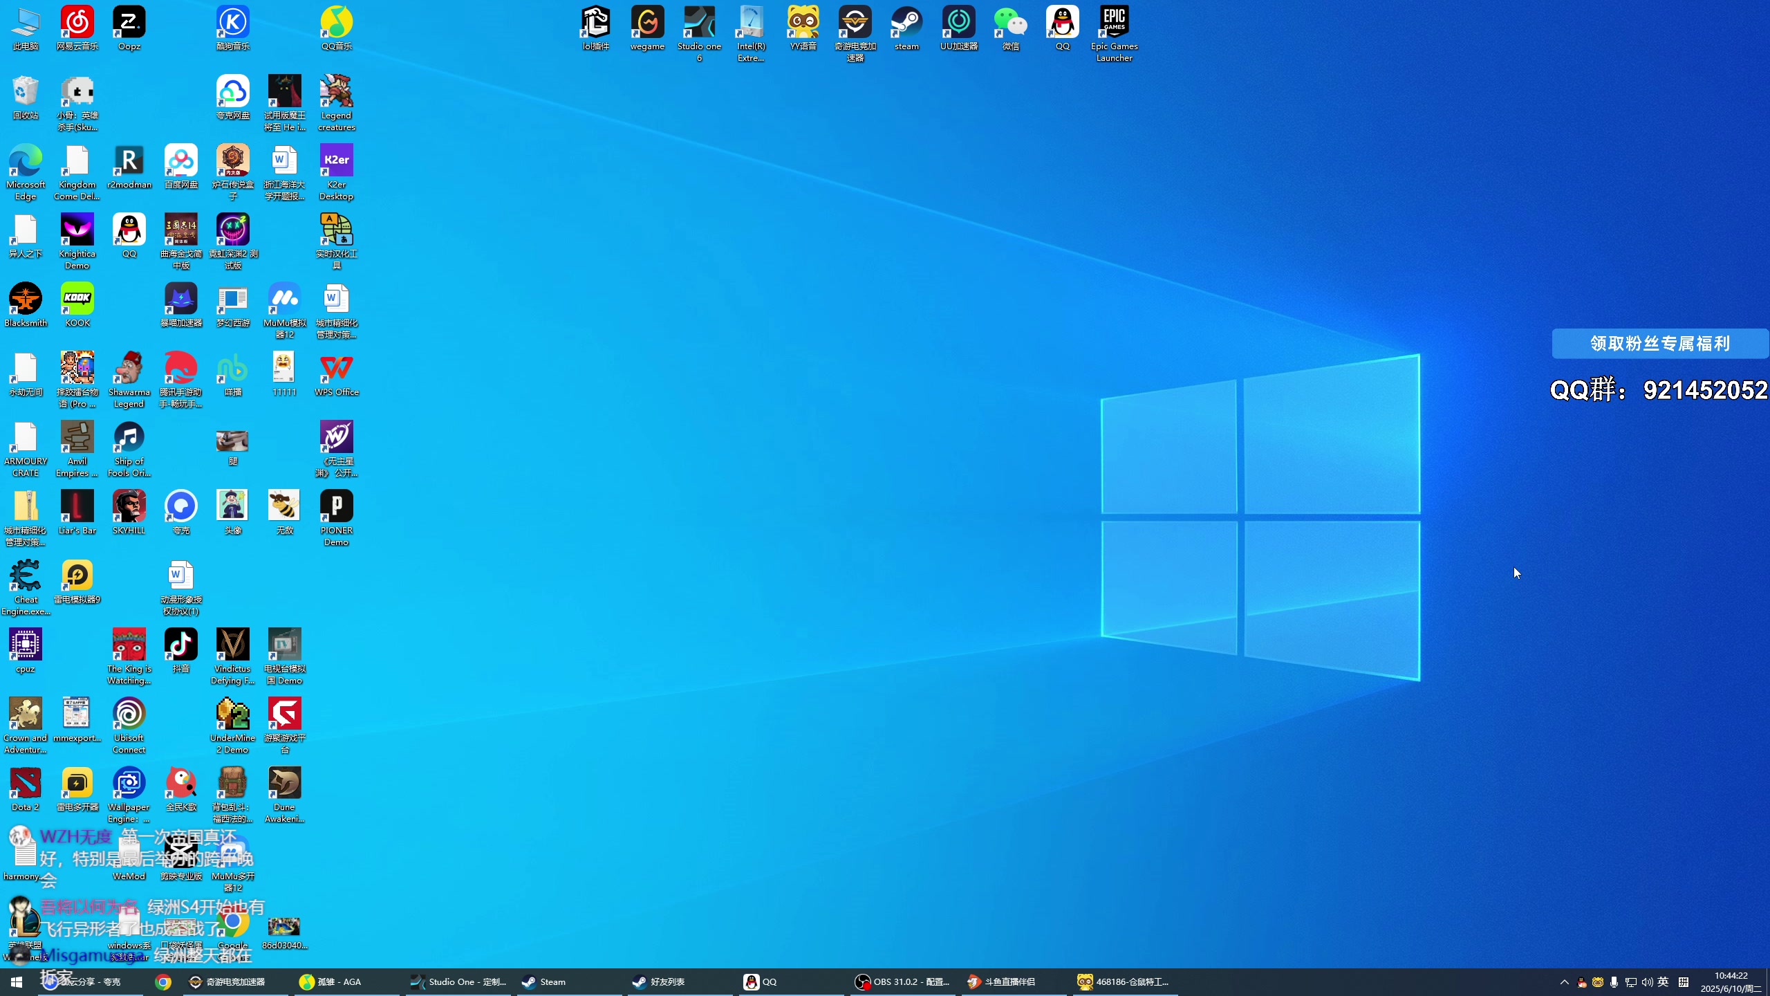The width and height of the screenshot is (1770, 996).
Task: Switch to Steam taskbar button
Action: [x=571, y=982]
